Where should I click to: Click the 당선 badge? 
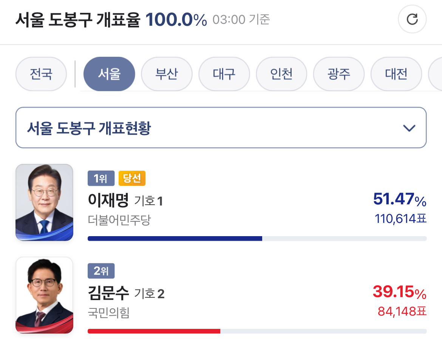[x=132, y=178]
